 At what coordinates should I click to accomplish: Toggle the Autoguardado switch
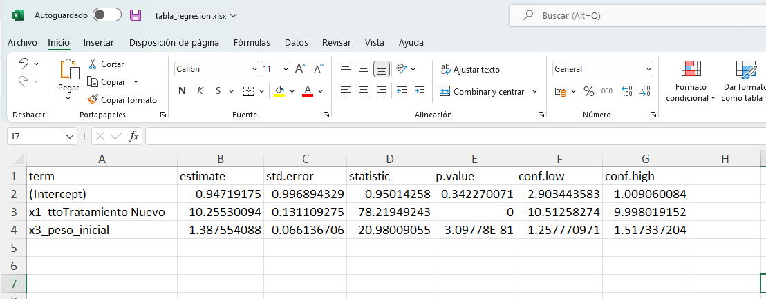pos(106,15)
